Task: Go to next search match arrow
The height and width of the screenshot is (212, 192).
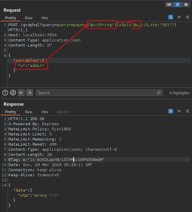Action: pyautogui.click(x=29, y=93)
